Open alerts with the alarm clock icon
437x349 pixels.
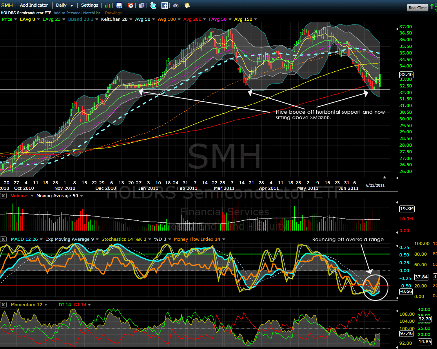(x=131, y=5)
